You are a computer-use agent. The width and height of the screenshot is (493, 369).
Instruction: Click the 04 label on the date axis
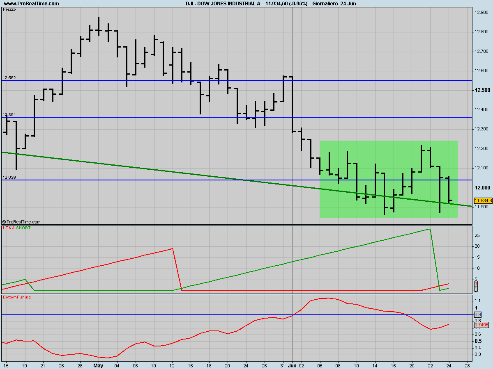coord(117,365)
